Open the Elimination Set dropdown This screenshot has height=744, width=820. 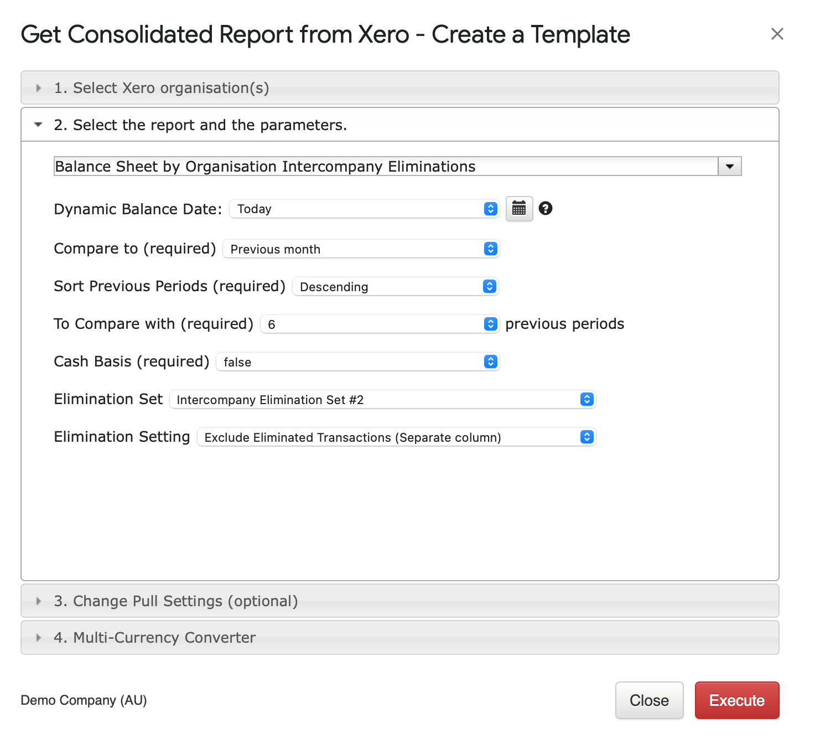tap(382, 399)
